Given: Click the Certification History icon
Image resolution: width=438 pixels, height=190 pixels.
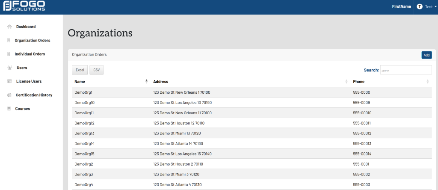Looking at the screenshot, I should (x=9, y=95).
